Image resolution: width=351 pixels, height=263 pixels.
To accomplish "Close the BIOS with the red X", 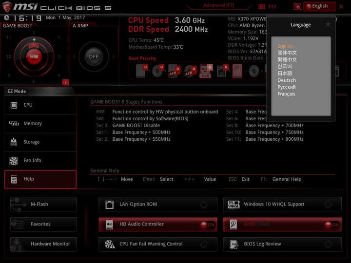I will pos(341,7).
